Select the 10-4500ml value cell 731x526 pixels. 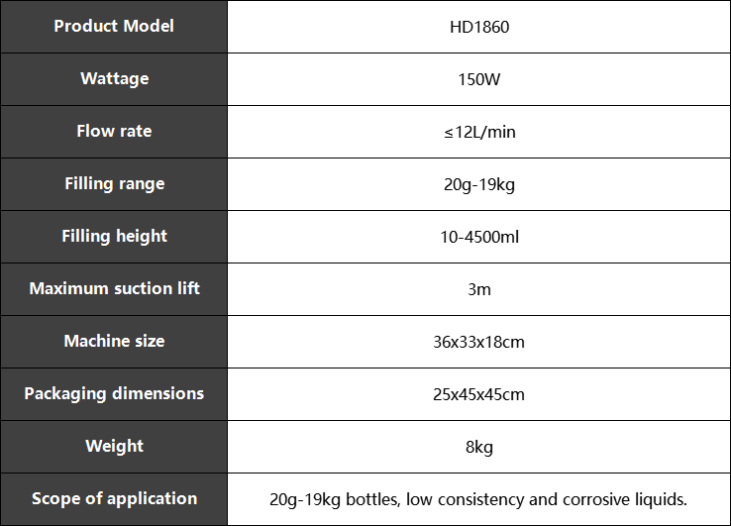click(478, 237)
